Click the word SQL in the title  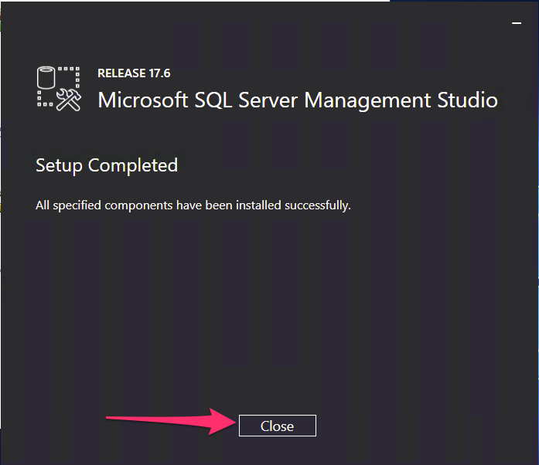213,100
